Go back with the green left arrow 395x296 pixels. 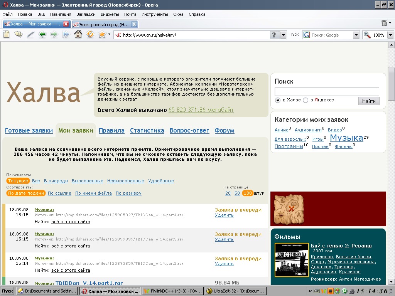click(x=42, y=34)
